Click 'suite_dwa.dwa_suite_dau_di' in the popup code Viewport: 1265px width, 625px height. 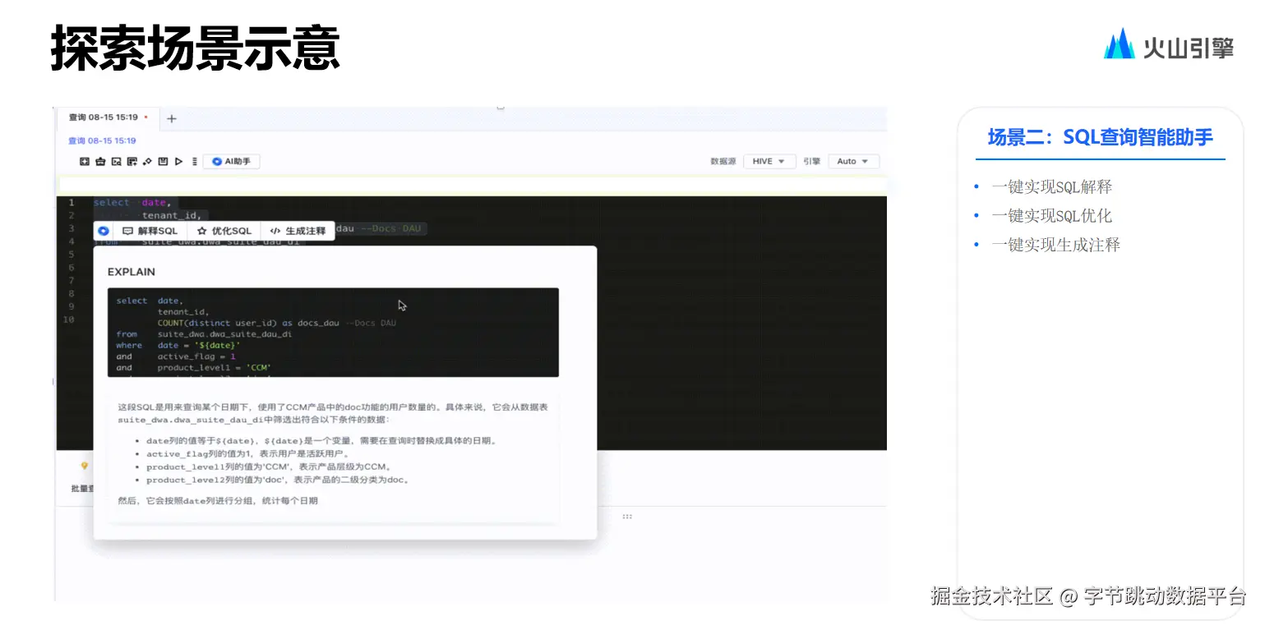tap(224, 334)
